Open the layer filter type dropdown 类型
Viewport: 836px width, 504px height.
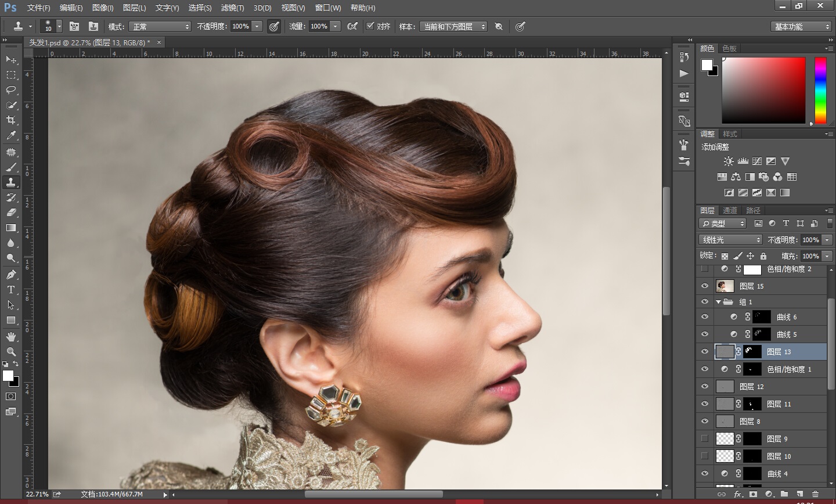pyautogui.click(x=723, y=224)
